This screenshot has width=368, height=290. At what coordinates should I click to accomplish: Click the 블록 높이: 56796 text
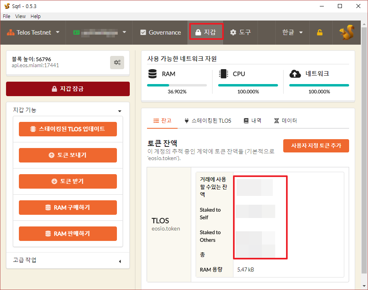31,59
